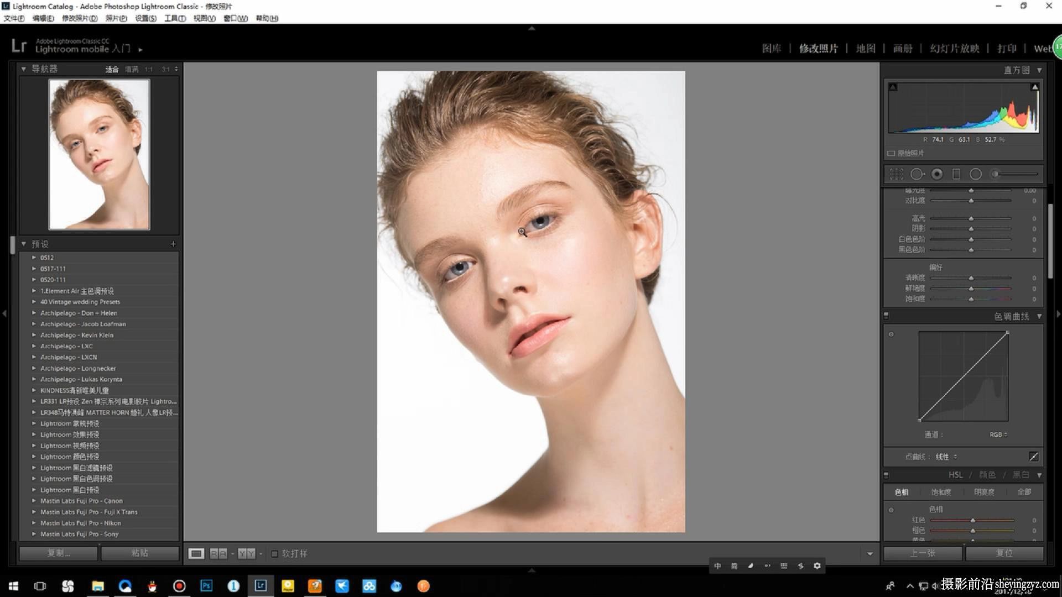The height and width of the screenshot is (597, 1062).
Task: Switch to Before/After Y|Y view
Action: 247,553
